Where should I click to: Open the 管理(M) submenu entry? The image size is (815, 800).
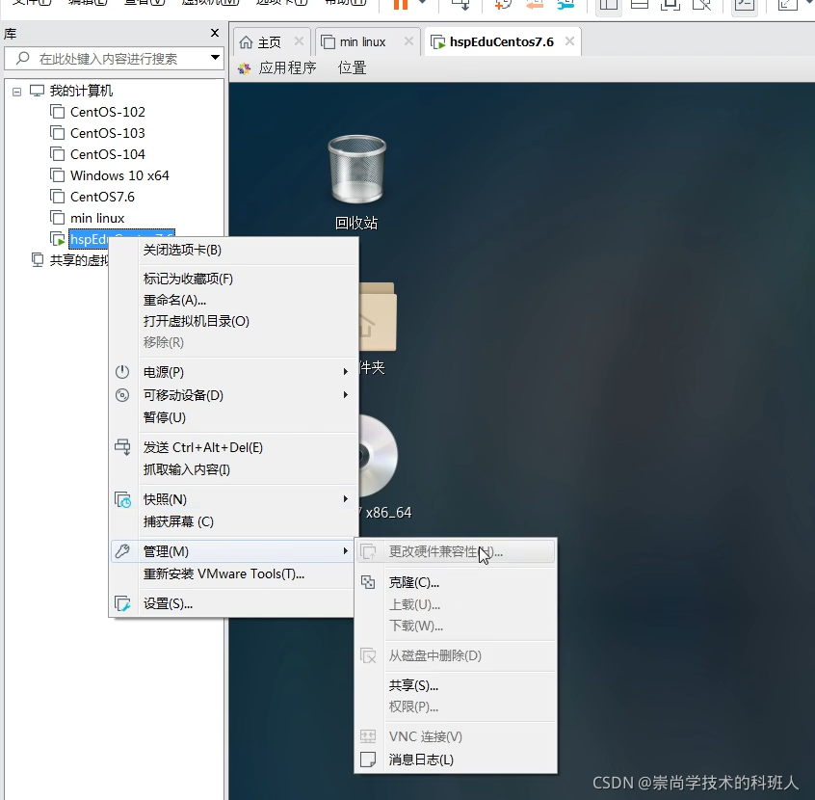click(232, 551)
